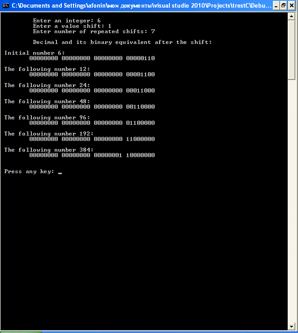Close the console window
Viewport: 298px width, 333px height.
pyautogui.click(x=292, y=5)
